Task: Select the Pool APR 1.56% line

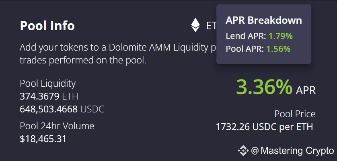Action: click(258, 49)
